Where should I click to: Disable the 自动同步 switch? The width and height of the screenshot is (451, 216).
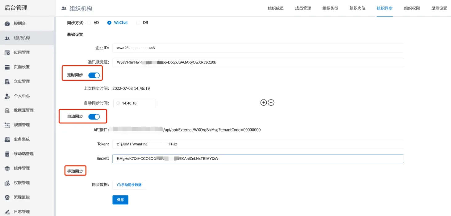94,116
